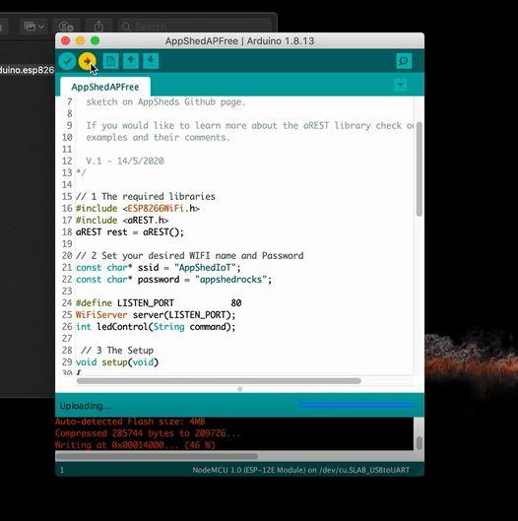Image resolution: width=518 pixels, height=521 pixels.
Task: Click the action menu icon in background window
Action: [x=66, y=27]
